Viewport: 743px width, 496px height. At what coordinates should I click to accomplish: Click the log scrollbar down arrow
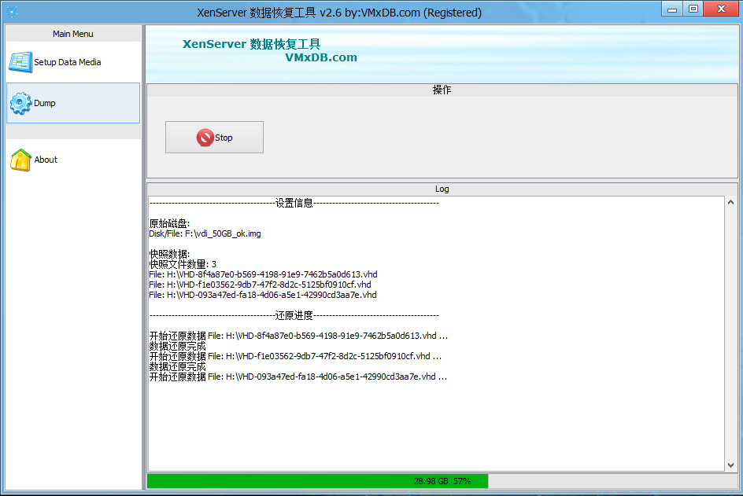pyautogui.click(x=730, y=465)
